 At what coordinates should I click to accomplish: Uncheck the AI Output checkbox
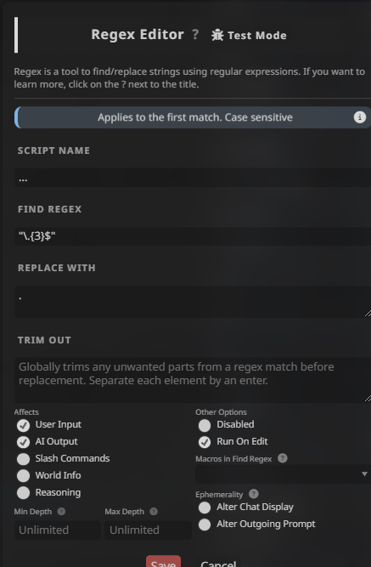click(24, 442)
